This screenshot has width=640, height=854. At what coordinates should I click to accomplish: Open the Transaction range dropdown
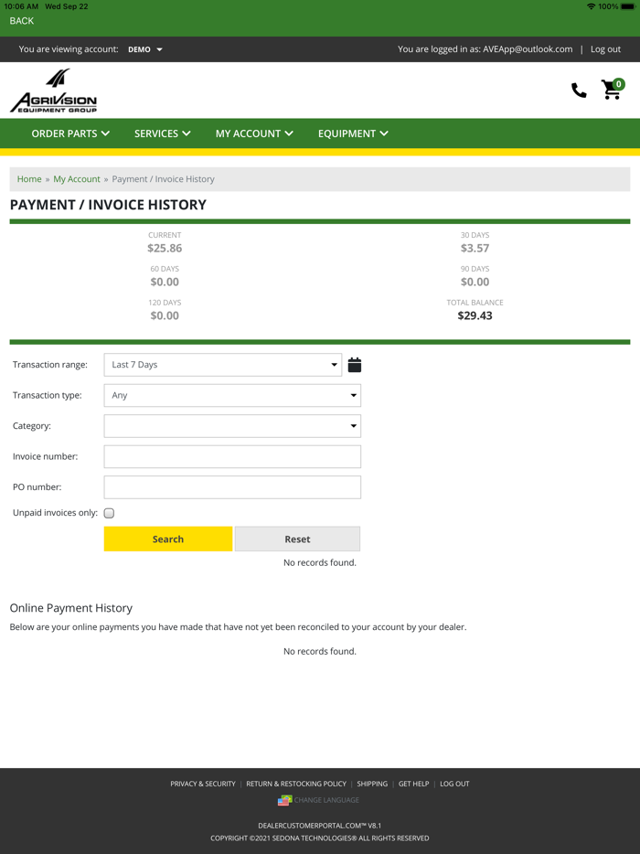[x=222, y=364]
